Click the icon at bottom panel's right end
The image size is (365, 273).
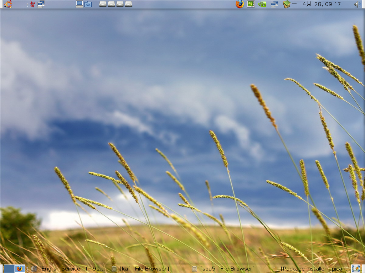coord(356,269)
